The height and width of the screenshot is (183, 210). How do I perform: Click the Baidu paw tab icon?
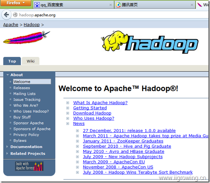pyautogui.click(x=37, y=5)
